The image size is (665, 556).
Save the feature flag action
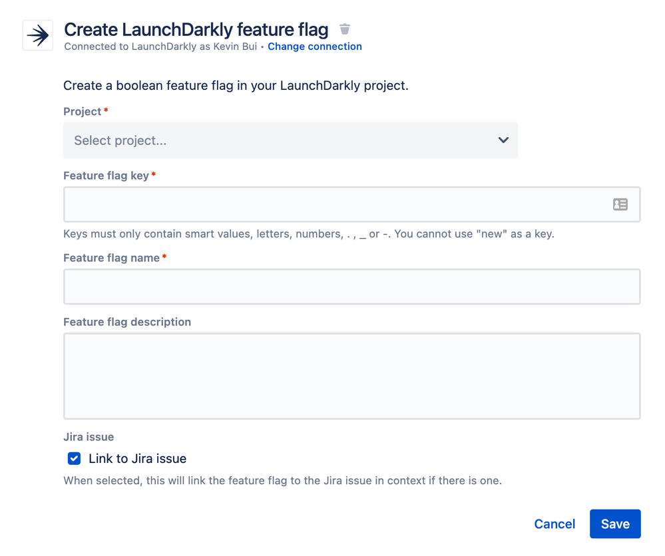(x=615, y=524)
